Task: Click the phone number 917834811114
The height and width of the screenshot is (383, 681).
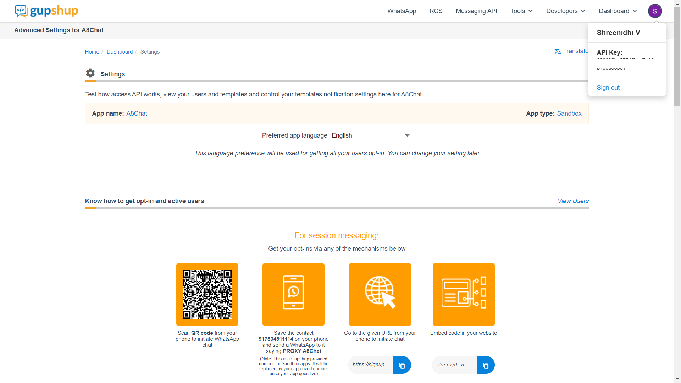Action: click(x=276, y=339)
